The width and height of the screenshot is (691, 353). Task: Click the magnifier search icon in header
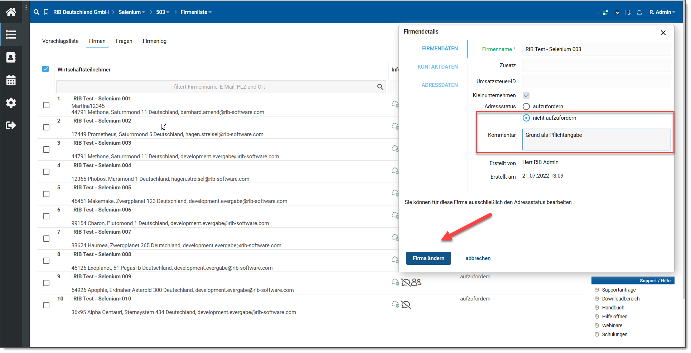click(x=37, y=12)
